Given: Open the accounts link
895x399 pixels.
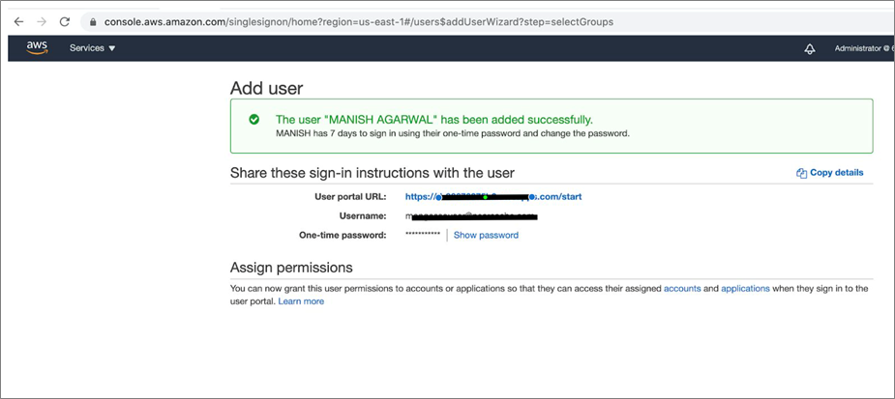Looking at the screenshot, I should [x=682, y=289].
